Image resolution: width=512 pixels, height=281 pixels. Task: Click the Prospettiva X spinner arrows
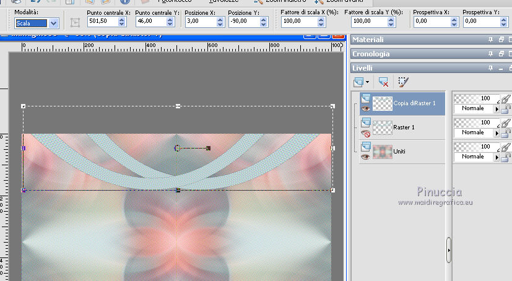[454, 22]
